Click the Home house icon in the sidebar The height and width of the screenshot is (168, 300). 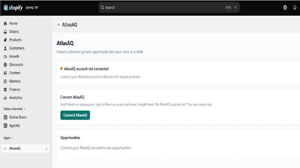click(5, 24)
